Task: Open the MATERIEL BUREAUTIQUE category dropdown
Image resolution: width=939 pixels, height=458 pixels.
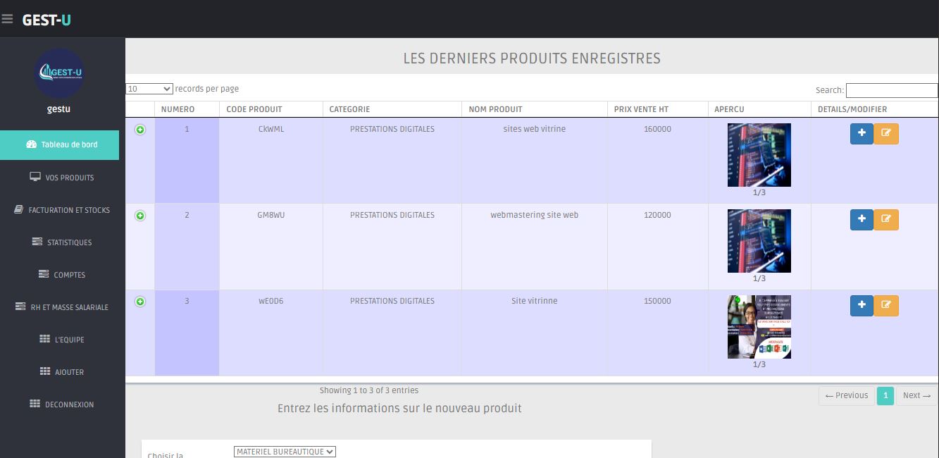Action: pos(285,452)
